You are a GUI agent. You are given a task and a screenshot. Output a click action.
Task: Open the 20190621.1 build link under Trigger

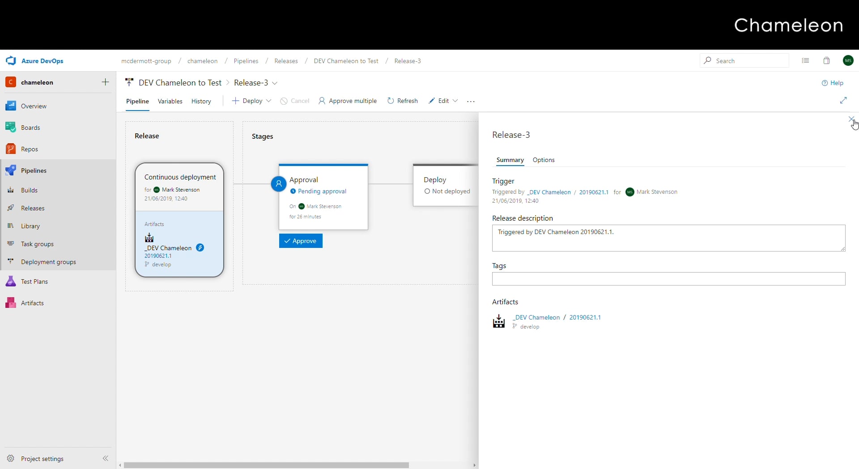(593, 192)
